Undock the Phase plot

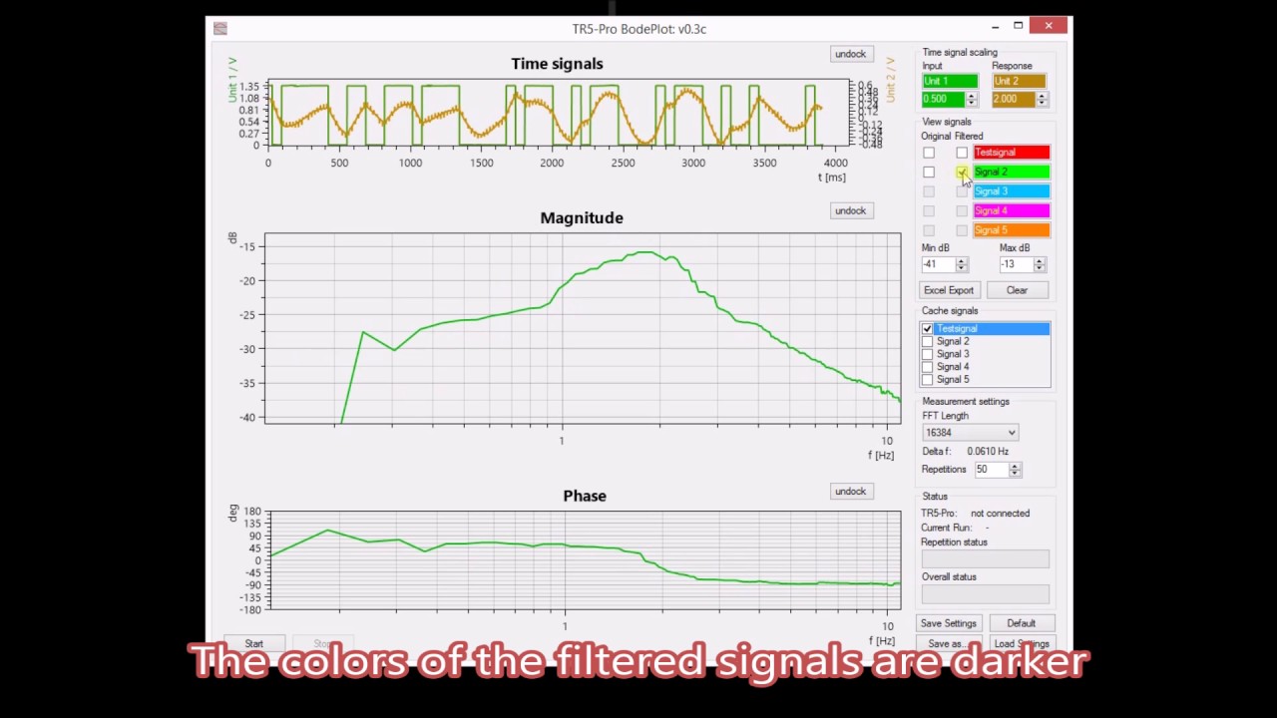pos(850,491)
